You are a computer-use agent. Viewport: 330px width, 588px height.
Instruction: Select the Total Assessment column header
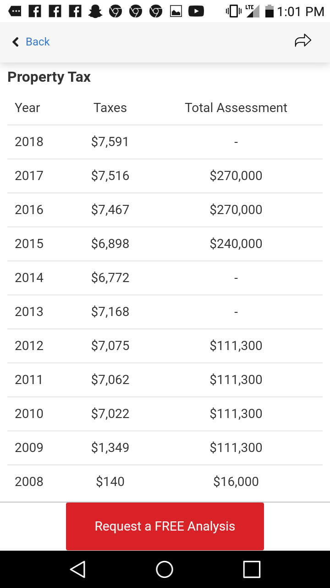click(236, 108)
